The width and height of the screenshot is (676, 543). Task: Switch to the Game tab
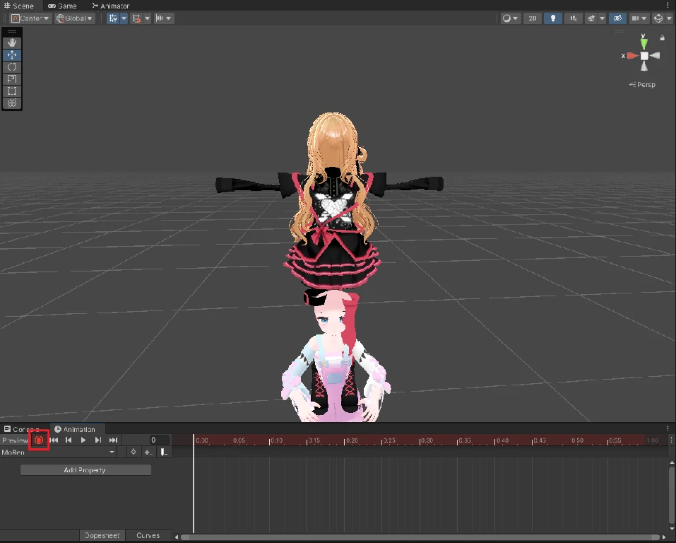click(x=62, y=6)
